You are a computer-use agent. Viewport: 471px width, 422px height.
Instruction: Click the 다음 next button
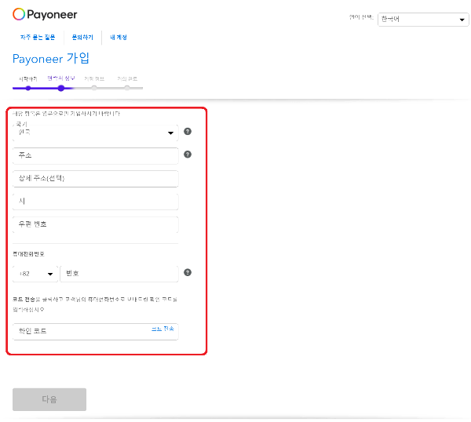[x=49, y=399]
